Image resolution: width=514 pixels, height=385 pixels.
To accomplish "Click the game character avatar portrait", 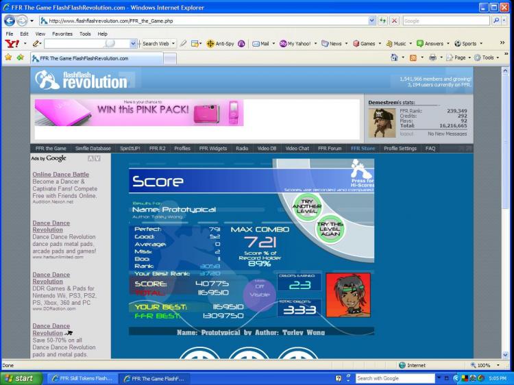I will click(348, 295).
